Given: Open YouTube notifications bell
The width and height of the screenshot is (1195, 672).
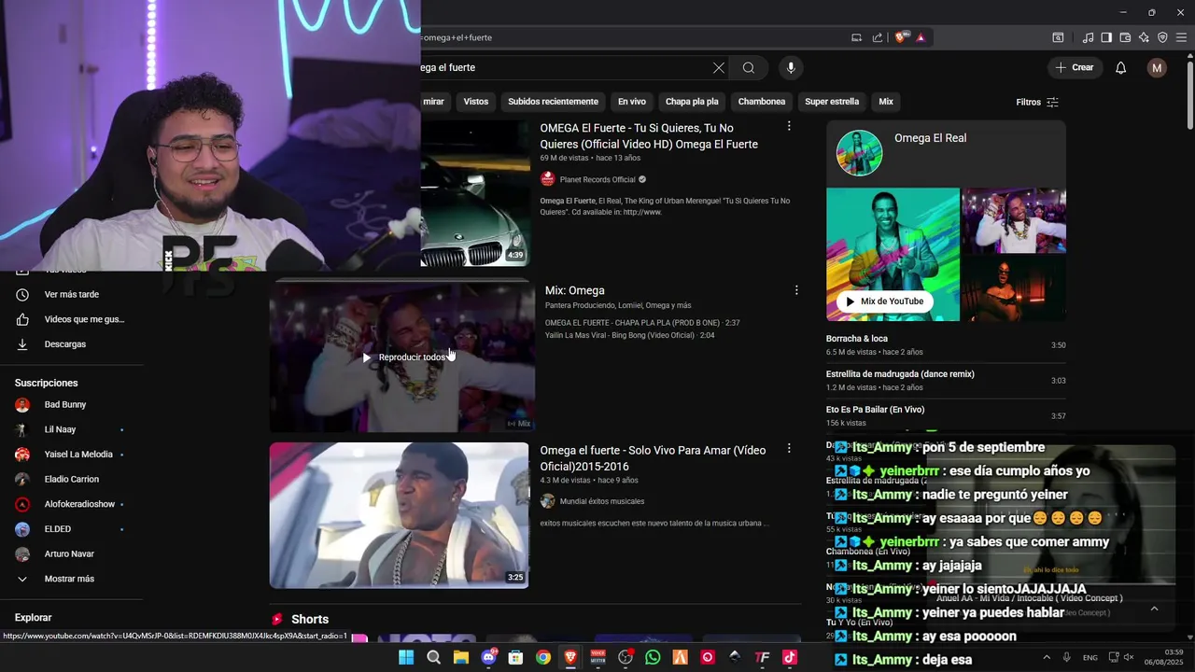Looking at the screenshot, I should [x=1121, y=68].
